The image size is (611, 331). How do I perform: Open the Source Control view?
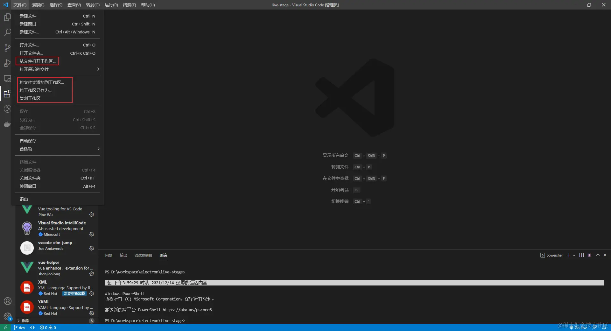(x=7, y=48)
